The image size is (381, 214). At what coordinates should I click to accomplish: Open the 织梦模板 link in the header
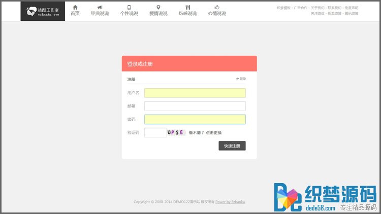pos(283,8)
